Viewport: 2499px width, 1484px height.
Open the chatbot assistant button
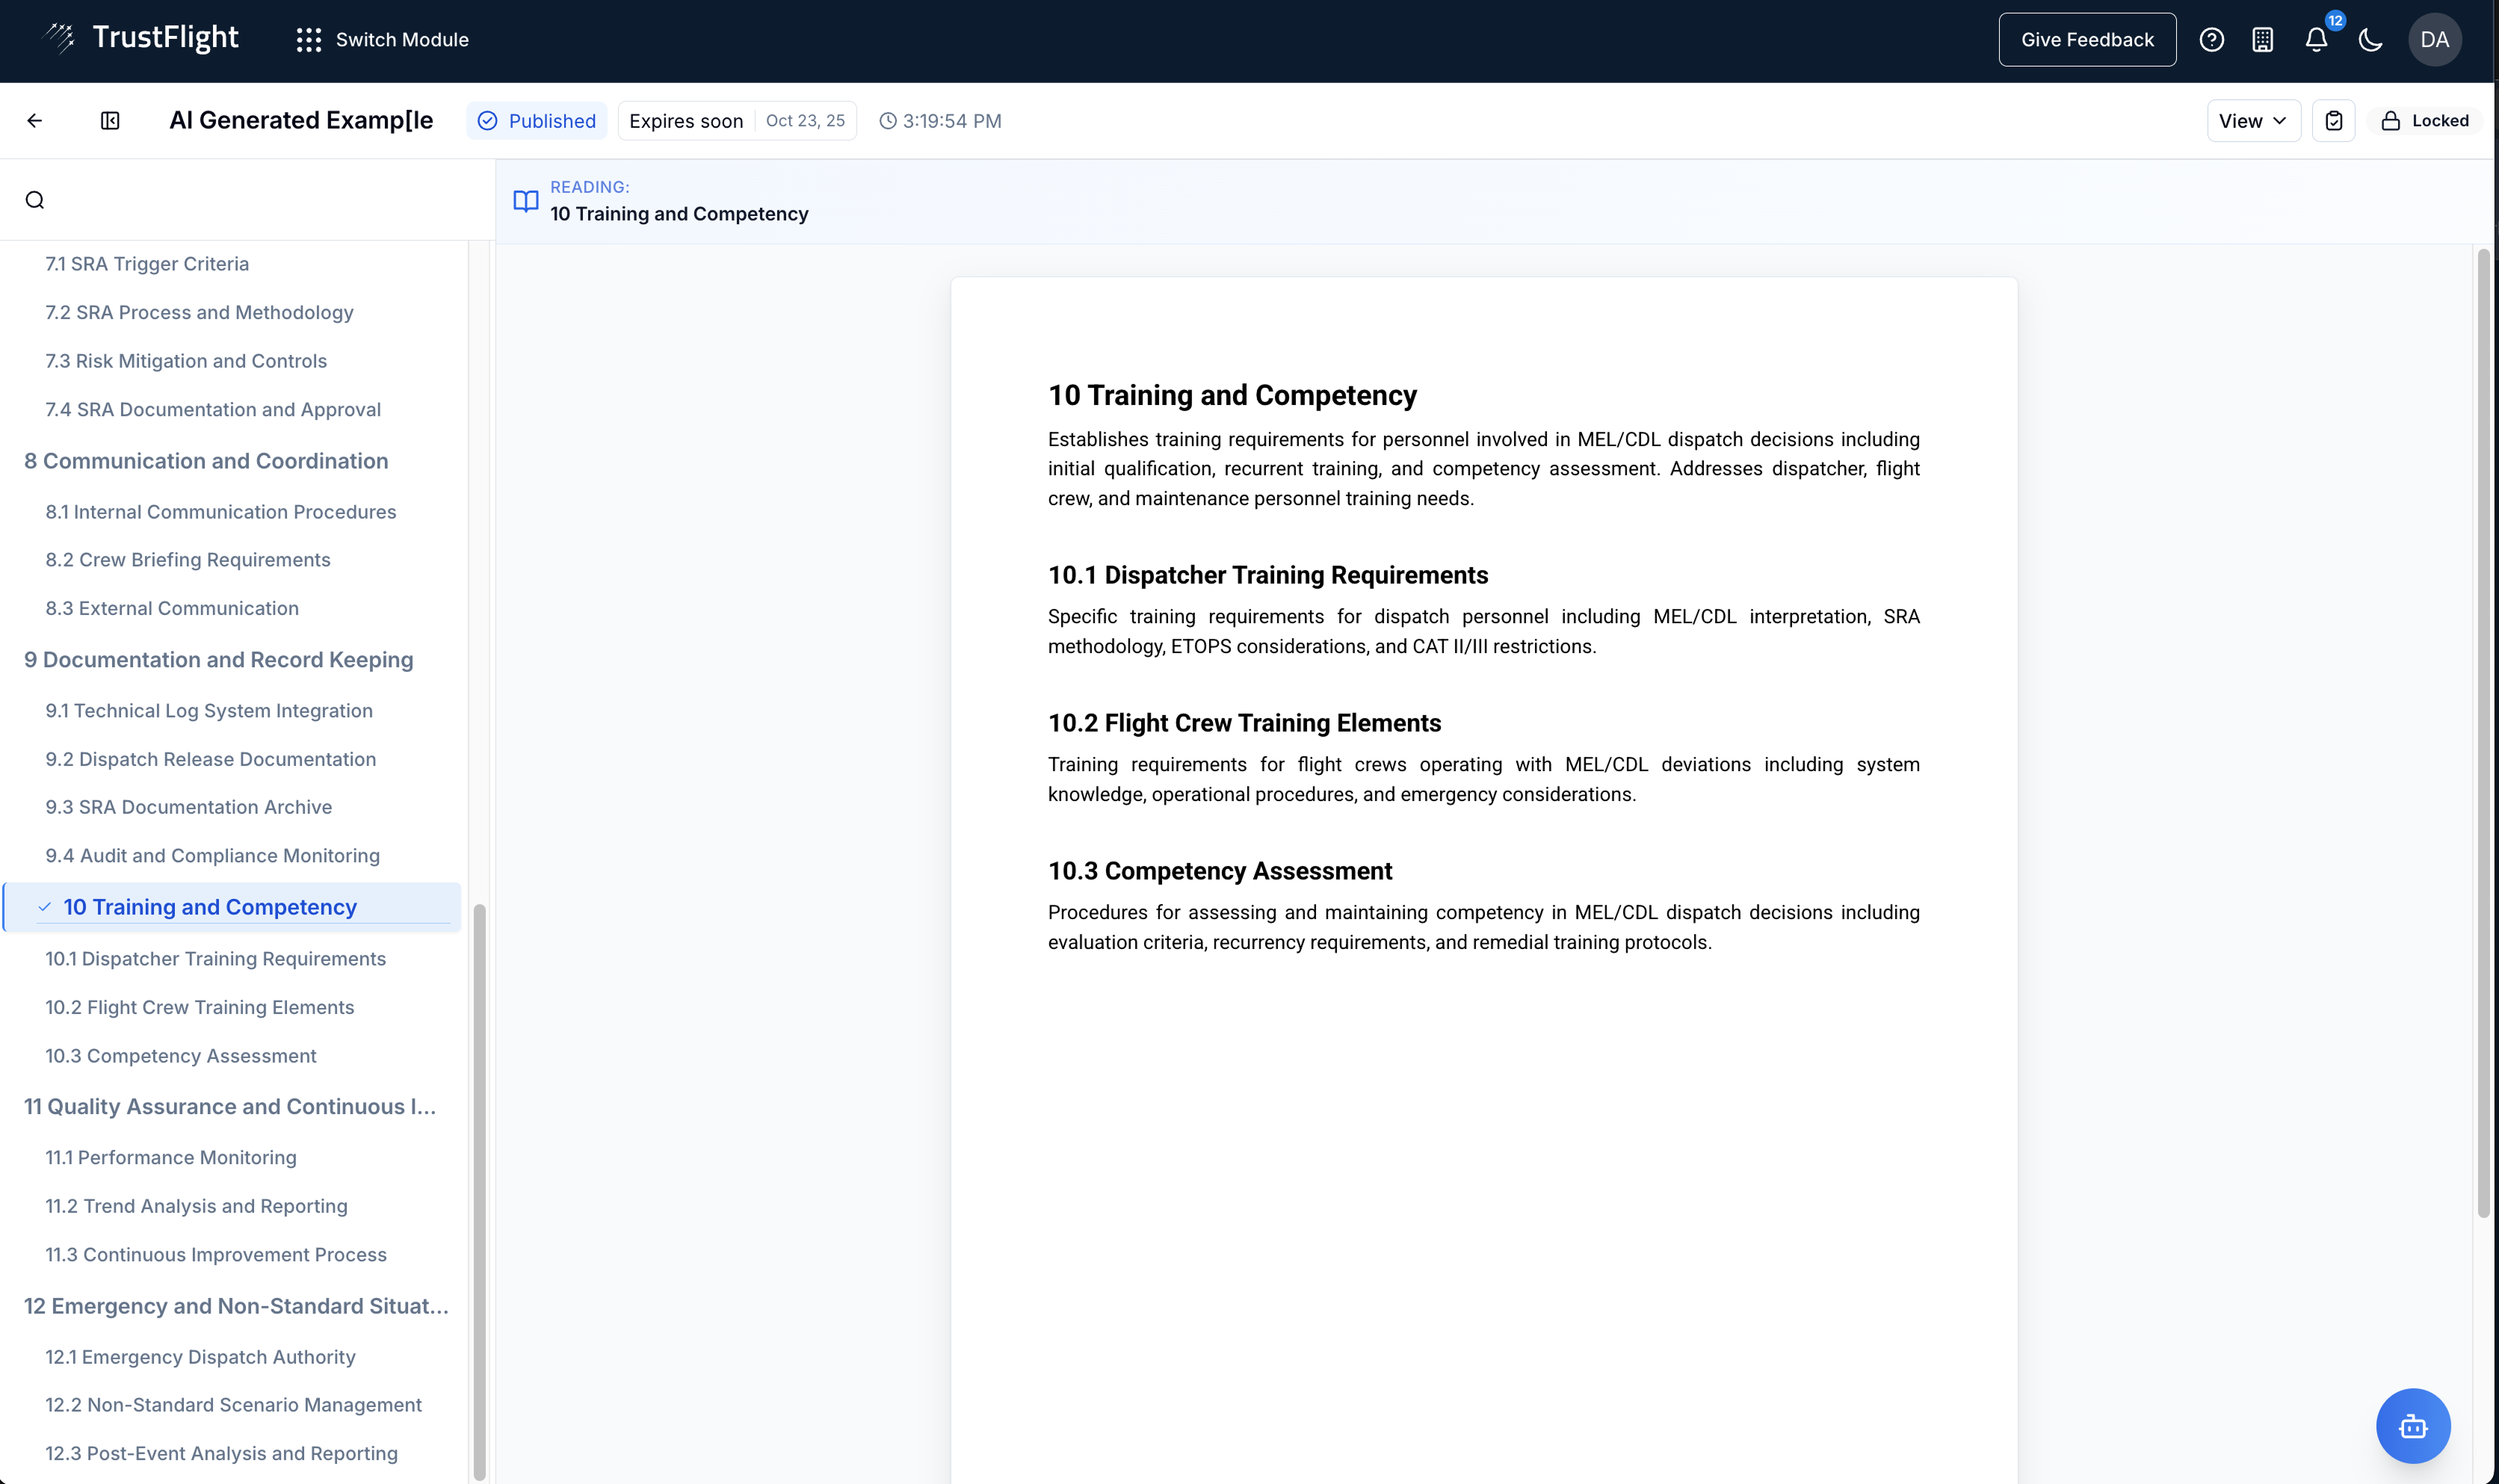(2412, 1425)
